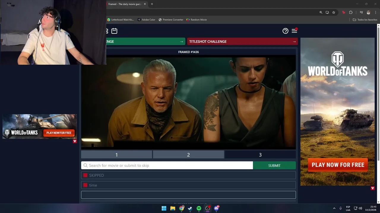Screen dimensions: 380x213
Task: Close the small World of Tanks ad badge
Action: 75,141
